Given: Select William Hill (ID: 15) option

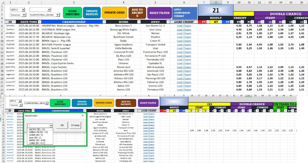Looking at the screenshot, I should pyautogui.click(x=38, y=132).
